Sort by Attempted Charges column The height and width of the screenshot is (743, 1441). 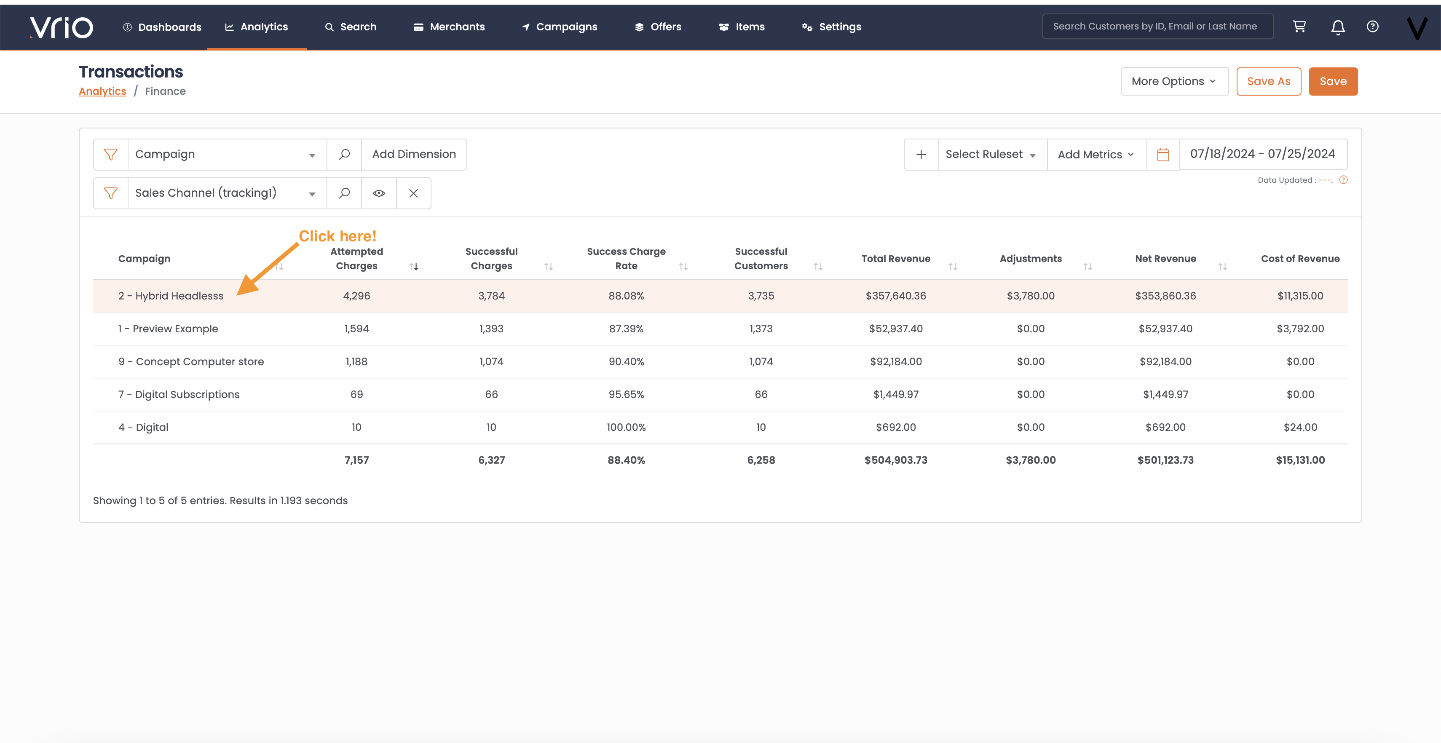(x=414, y=267)
